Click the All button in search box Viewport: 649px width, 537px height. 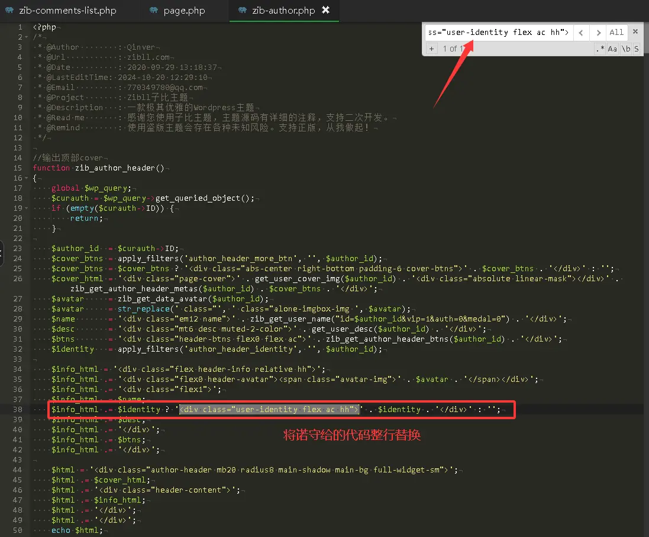point(616,33)
